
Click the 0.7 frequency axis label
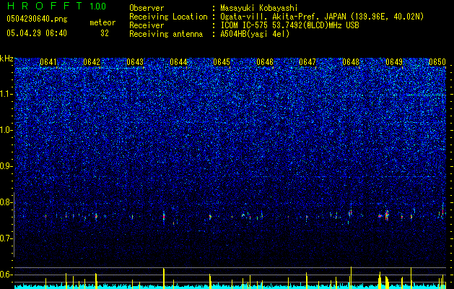6,238
